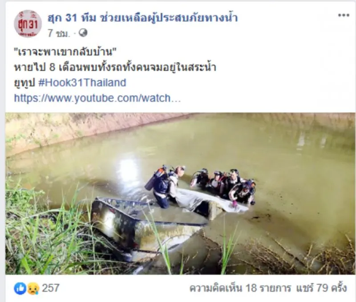This screenshot has height=302, width=356.
Task: Click the ฮุก 31 page profile picture
Action: pos(28,24)
